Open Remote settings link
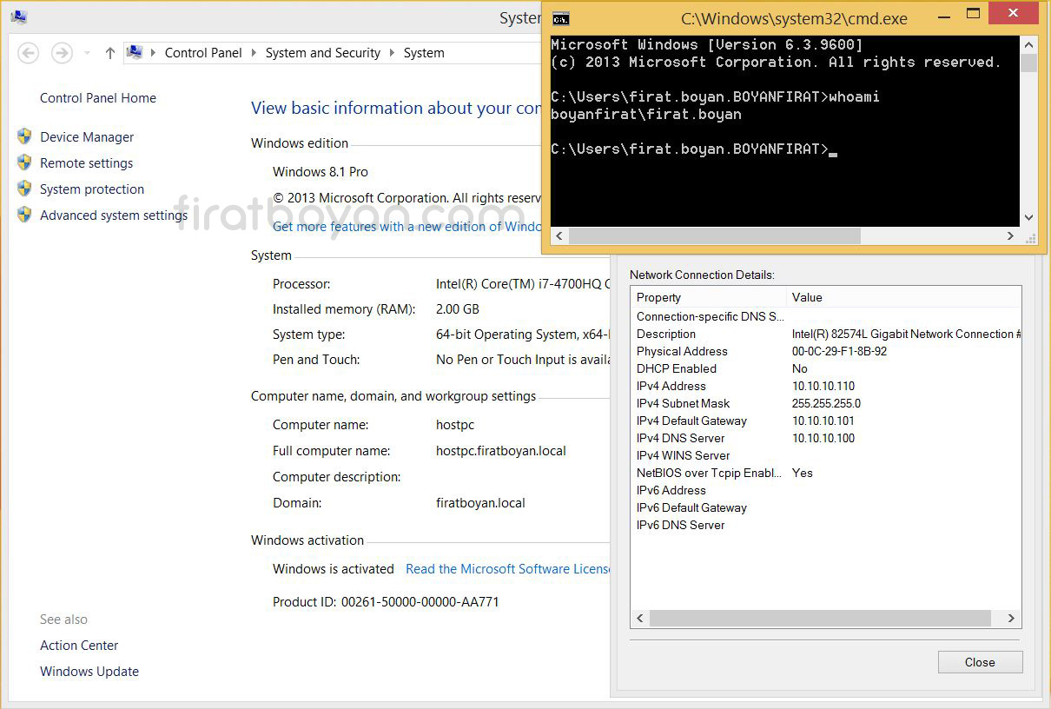The height and width of the screenshot is (709, 1051). (x=87, y=163)
